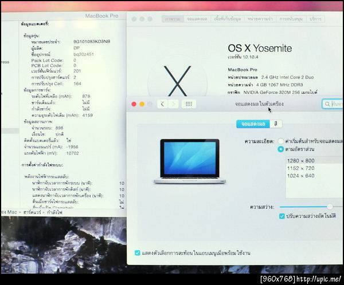Click the ข้อมูลแบตเตอรี่ battery information heading
This screenshot has width=344, height=285.
tap(35, 24)
